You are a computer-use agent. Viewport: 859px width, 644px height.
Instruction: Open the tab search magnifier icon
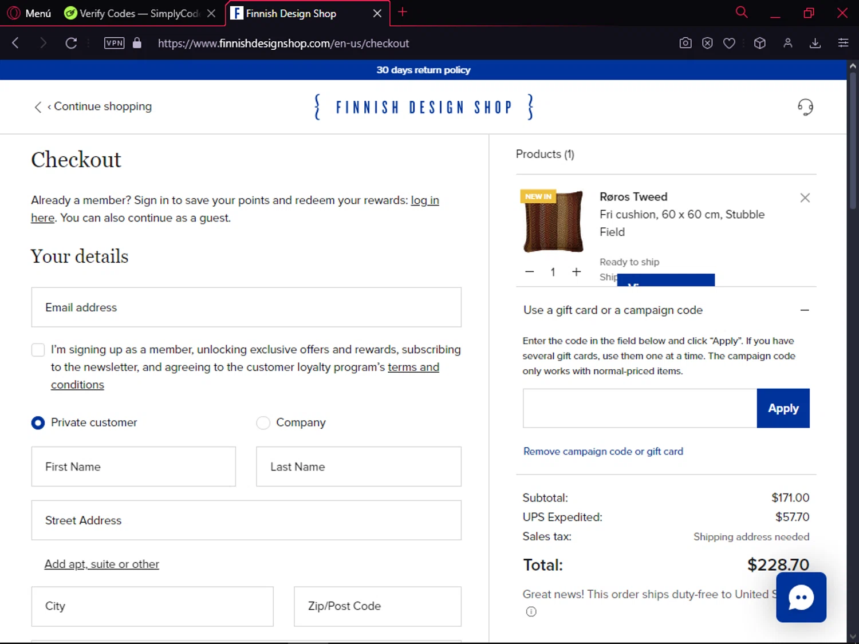click(742, 12)
